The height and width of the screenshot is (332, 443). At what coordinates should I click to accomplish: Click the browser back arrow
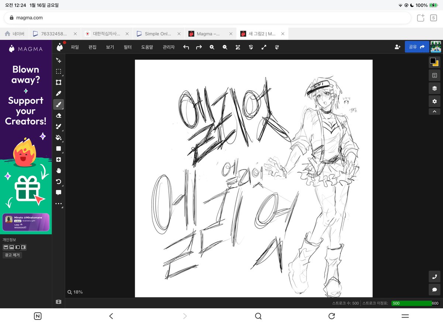pos(111,316)
